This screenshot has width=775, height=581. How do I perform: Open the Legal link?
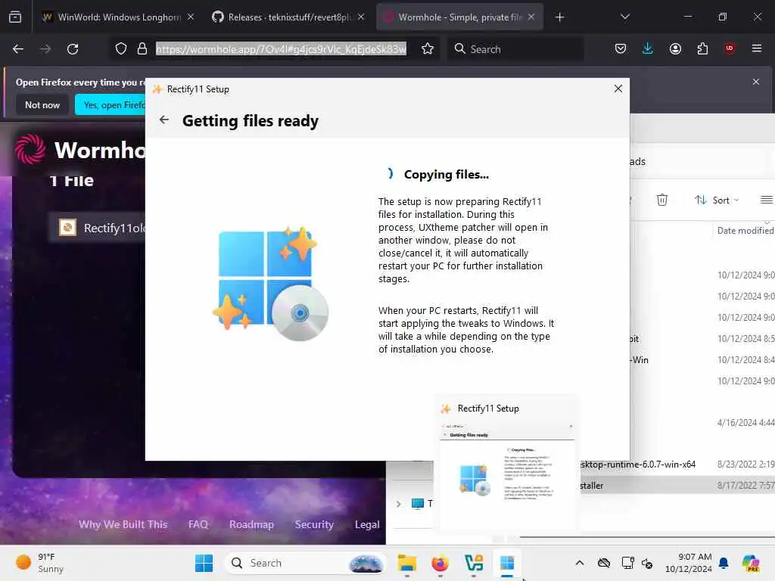pyautogui.click(x=367, y=524)
